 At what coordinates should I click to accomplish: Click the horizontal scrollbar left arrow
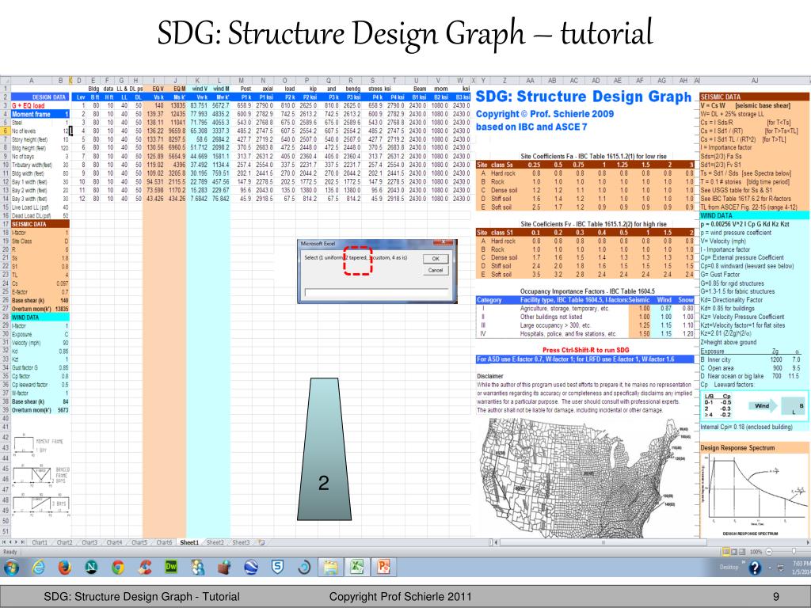pyautogui.click(x=497, y=542)
